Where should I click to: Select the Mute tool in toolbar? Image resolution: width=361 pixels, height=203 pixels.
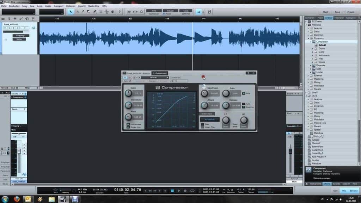100,12
